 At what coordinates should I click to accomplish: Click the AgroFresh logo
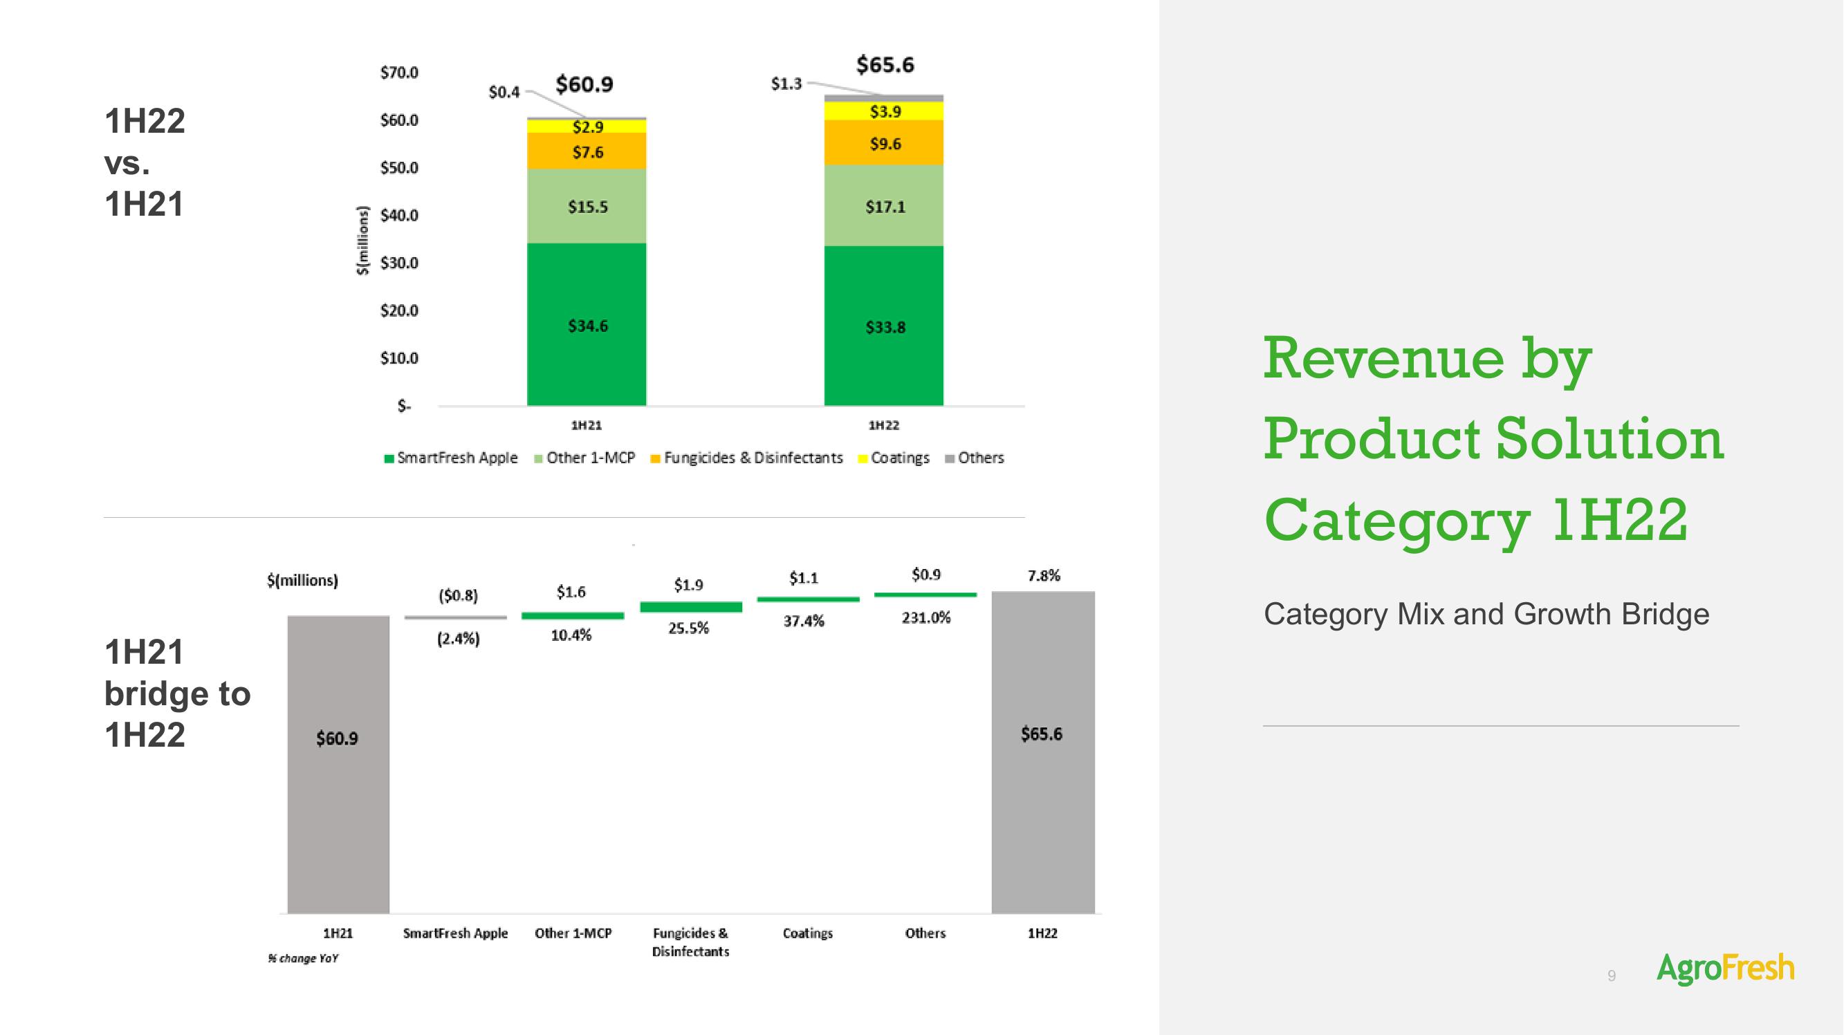click(x=1726, y=969)
